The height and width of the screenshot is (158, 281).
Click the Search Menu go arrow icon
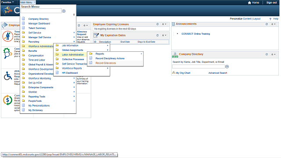tap(64, 11)
